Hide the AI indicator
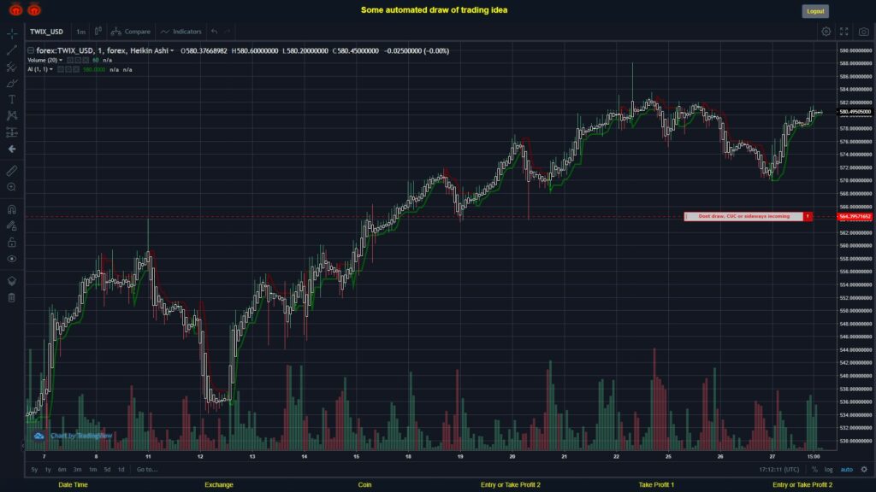Image resolution: width=876 pixels, height=492 pixels. 61,70
